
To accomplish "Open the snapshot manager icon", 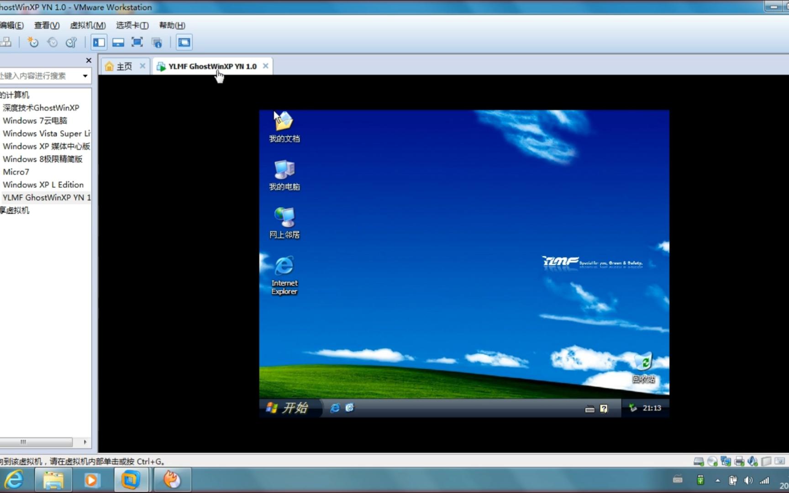I will coord(72,42).
